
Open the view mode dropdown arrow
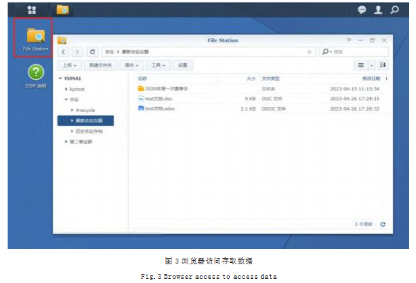[x=372, y=65]
